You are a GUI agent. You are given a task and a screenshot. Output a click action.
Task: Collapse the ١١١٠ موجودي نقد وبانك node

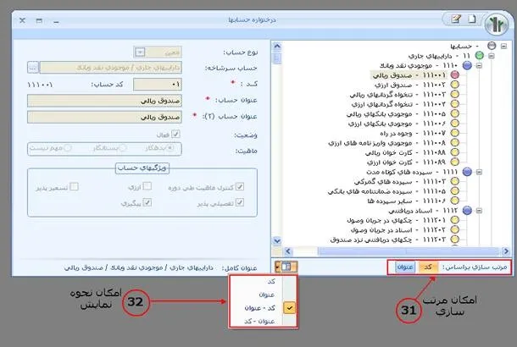[x=479, y=65]
